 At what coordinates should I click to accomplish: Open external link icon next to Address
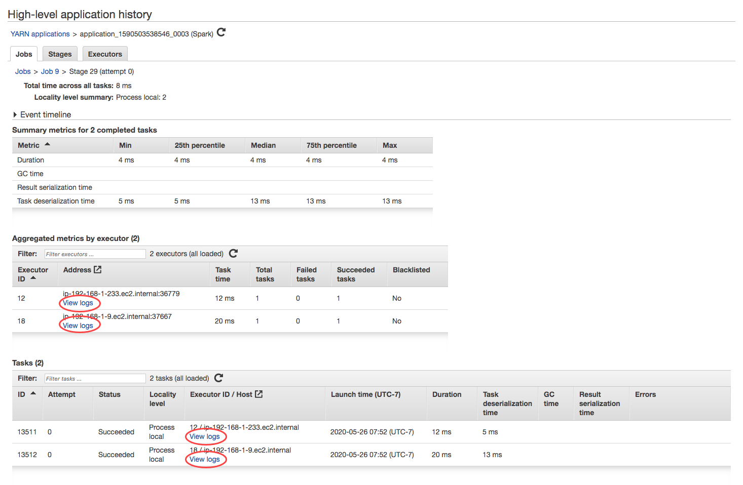pyautogui.click(x=98, y=270)
